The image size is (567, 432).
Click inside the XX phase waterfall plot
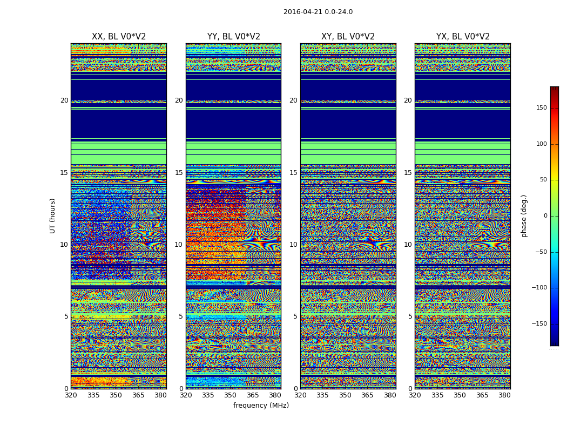pyautogui.click(x=118, y=216)
